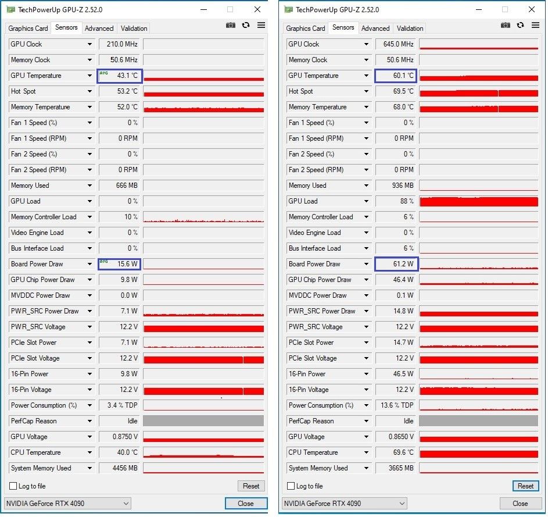Screen dimensions: 548x517
Task: Enable Log to file in right window
Action: (x=291, y=486)
